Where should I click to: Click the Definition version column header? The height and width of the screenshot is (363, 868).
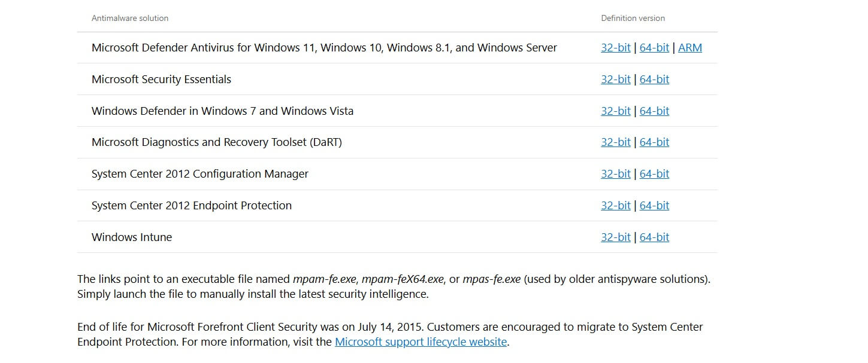click(x=633, y=18)
